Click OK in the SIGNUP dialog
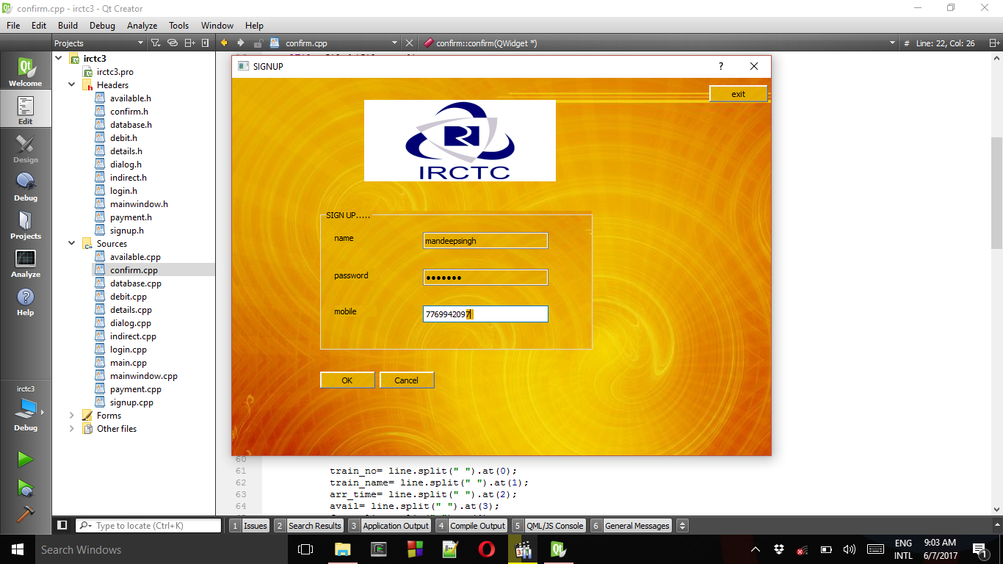This screenshot has height=564, width=1003. [x=347, y=380]
